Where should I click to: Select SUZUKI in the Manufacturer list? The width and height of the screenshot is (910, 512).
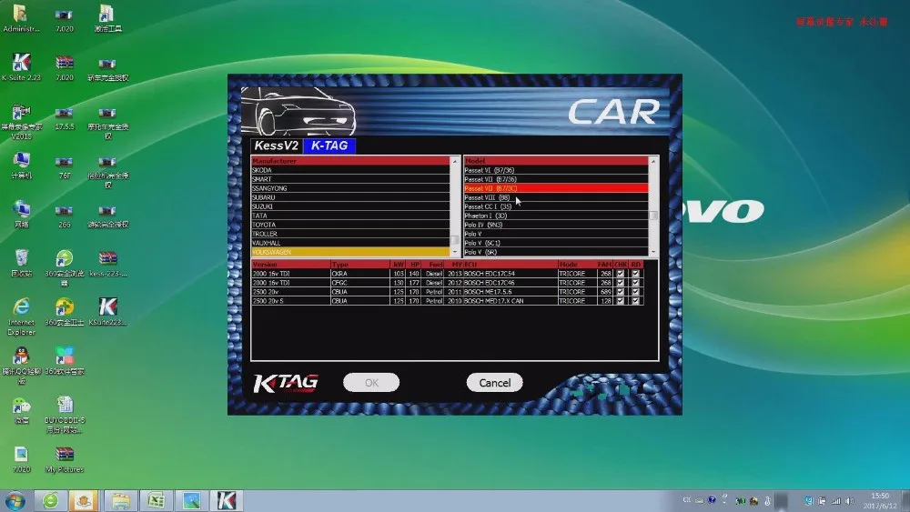tap(350, 206)
